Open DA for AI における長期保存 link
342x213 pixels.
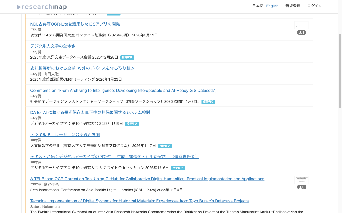coord(90,112)
